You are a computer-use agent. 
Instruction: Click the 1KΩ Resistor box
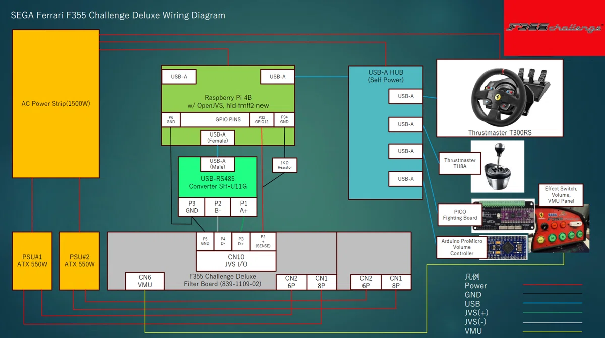(x=285, y=165)
